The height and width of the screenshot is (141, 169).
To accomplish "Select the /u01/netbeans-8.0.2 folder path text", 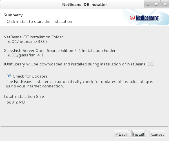I will 28,41.
